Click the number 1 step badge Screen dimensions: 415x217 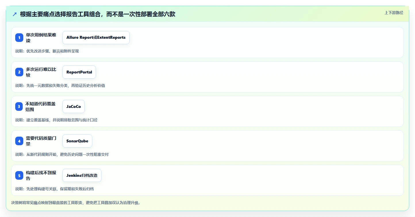pos(19,38)
